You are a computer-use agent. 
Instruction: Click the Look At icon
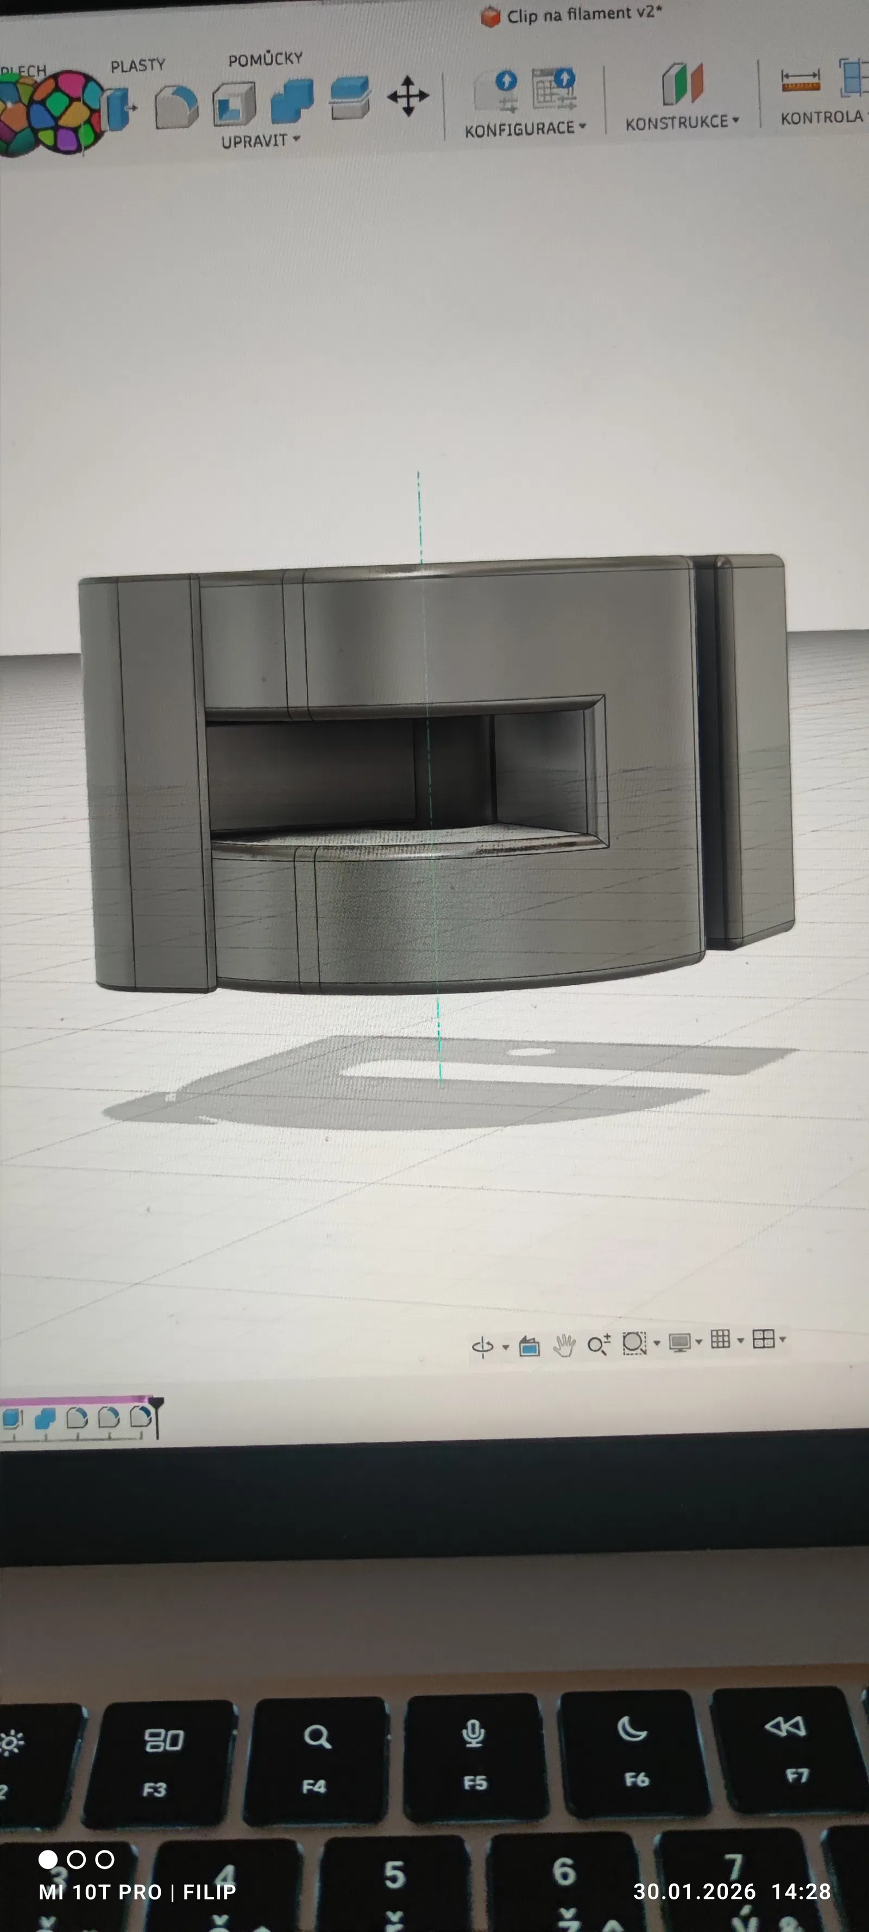(x=530, y=1346)
